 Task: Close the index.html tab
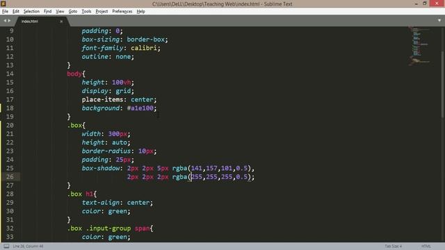coord(61,22)
